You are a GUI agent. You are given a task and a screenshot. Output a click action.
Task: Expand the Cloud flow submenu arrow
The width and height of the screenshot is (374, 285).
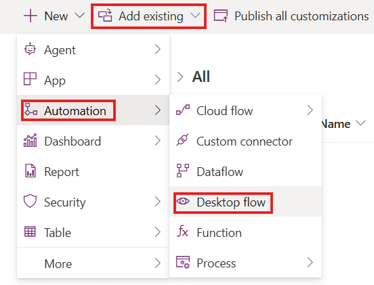tap(310, 110)
